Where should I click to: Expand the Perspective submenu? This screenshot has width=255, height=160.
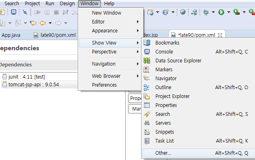coord(110,52)
